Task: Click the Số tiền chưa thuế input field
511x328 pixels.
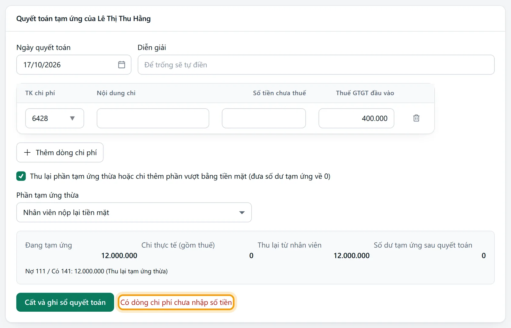Action: (x=264, y=118)
